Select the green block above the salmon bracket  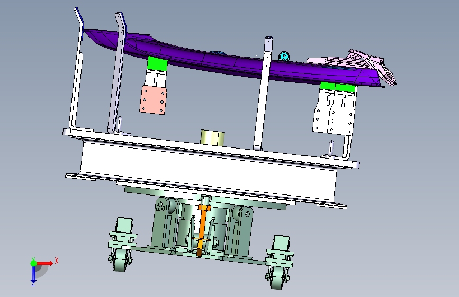click(x=157, y=64)
